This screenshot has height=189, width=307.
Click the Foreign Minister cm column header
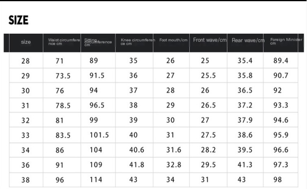coord(283,41)
